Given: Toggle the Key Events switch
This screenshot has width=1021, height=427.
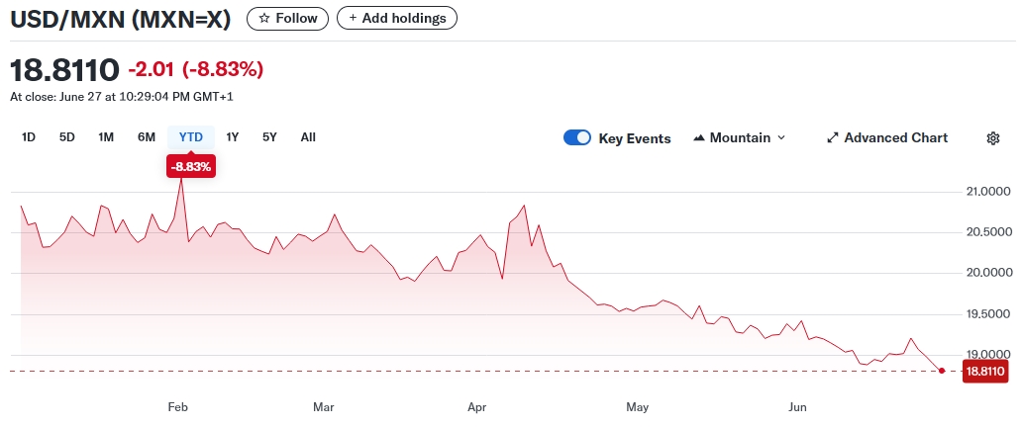Looking at the screenshot, I should tap(577, 137).
